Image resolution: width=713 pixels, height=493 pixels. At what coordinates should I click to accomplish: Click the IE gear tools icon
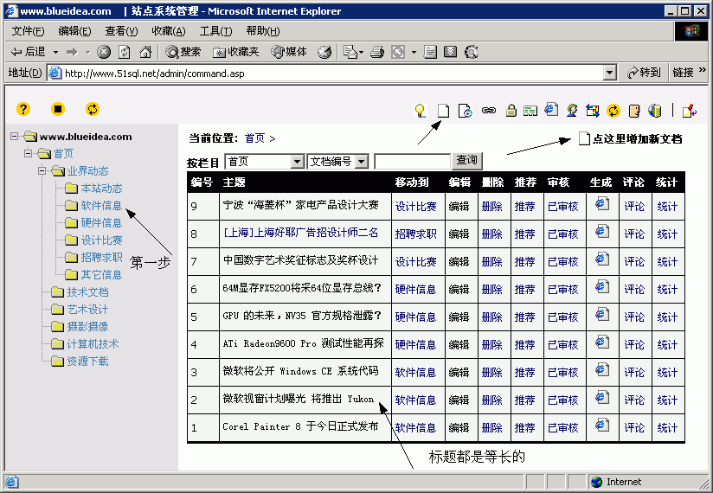[x=472, y=52]
